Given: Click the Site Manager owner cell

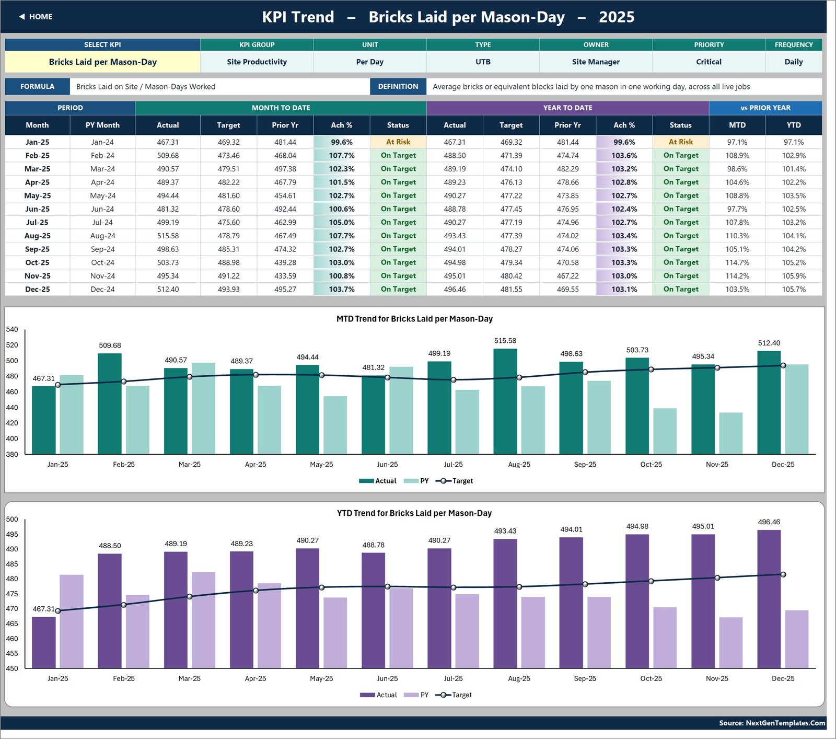Looking at the screenshot, I should click(x=596, y=62).
